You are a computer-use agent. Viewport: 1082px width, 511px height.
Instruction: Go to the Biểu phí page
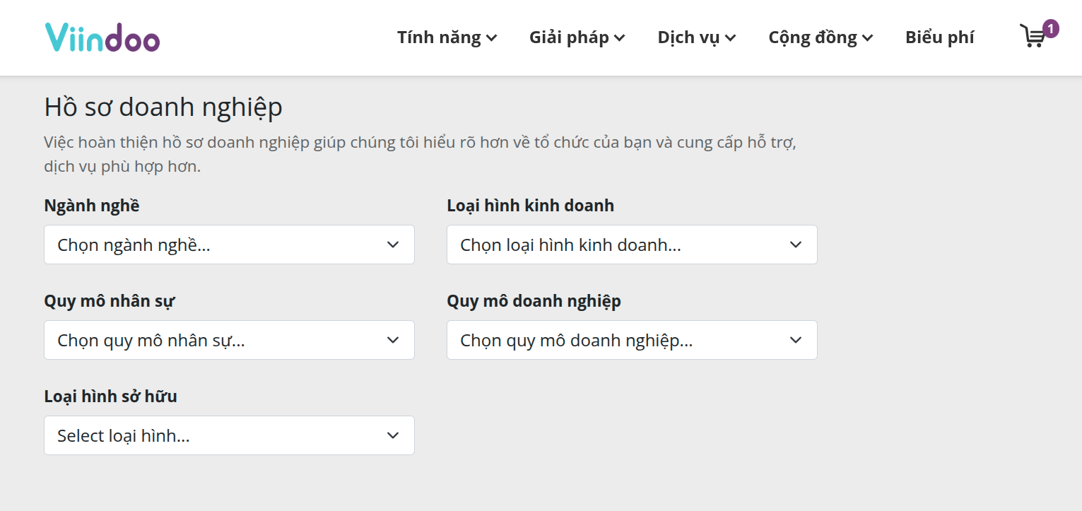coord(939,37)
